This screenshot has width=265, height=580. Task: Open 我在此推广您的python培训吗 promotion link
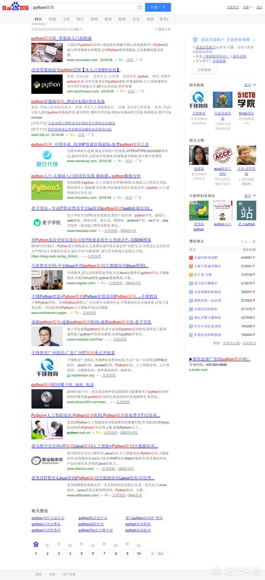pyautogui.click(x=219, y=359)
